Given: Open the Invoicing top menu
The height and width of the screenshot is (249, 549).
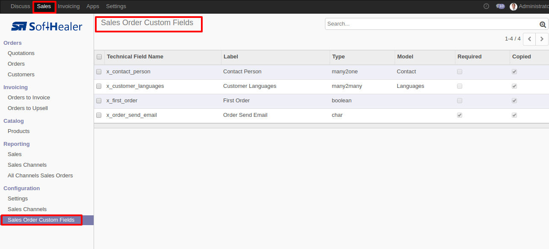Looking at the screenshot, I should click(69, 6).
